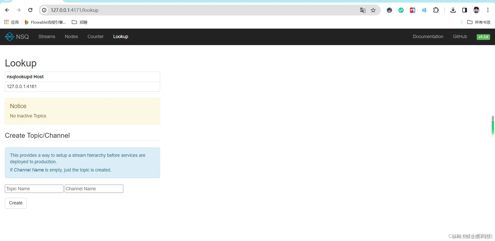
Task: Open the extensions puzzle icon
Action: (436, 10)
